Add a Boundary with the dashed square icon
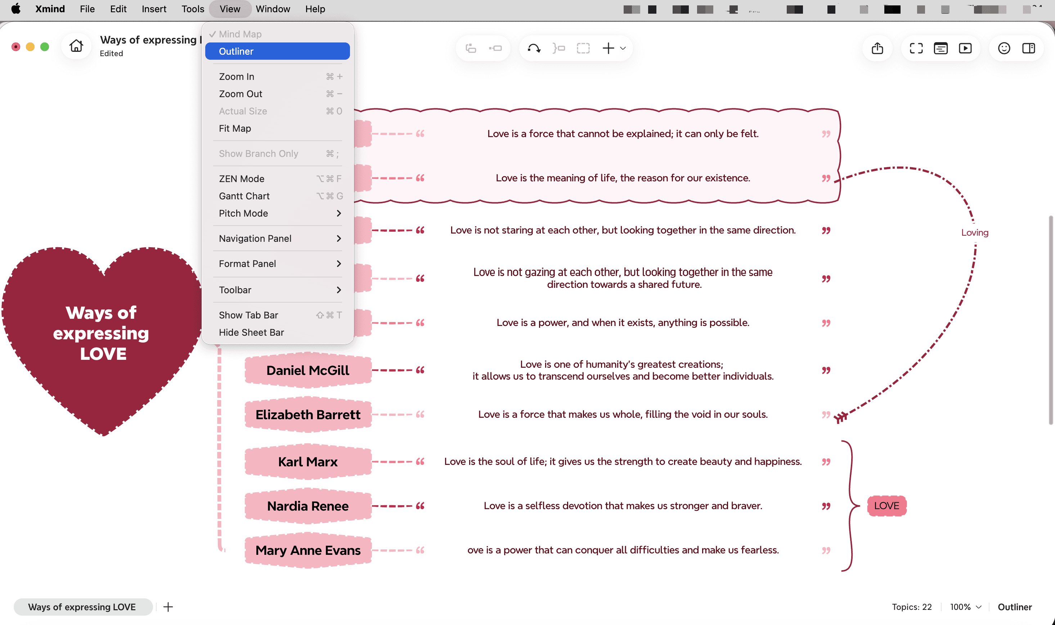Screen dimensions: 1055x625 583,48
